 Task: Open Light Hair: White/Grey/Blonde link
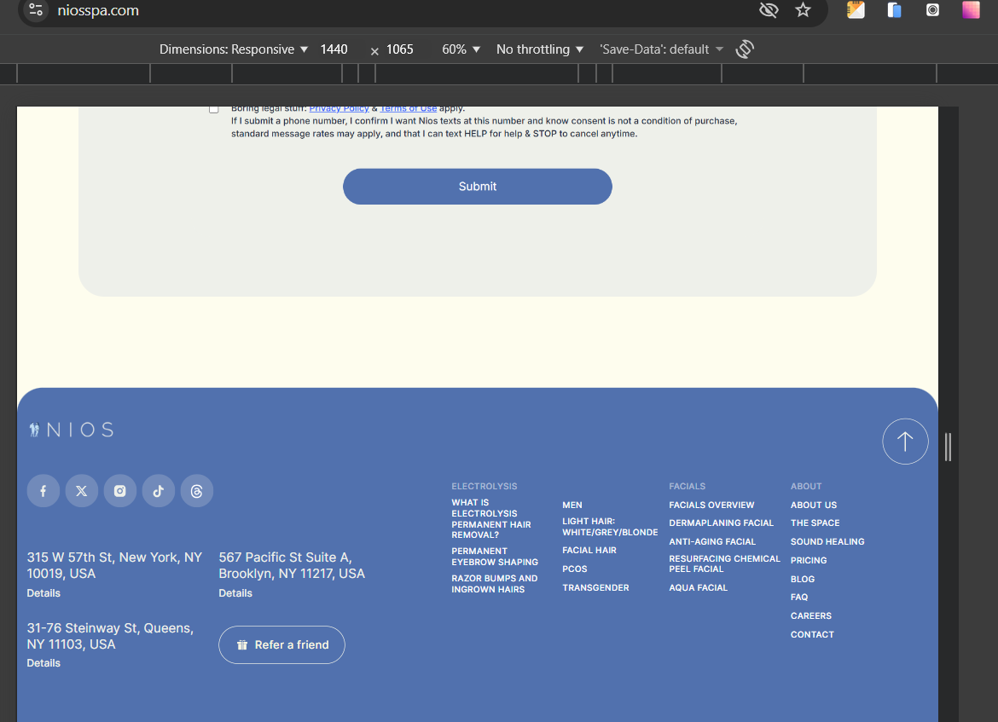[610, 527]
